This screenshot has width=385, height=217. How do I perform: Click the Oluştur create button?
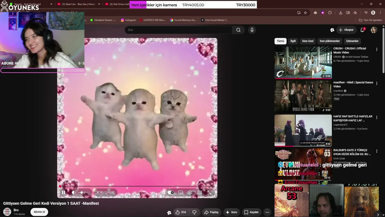346,30
